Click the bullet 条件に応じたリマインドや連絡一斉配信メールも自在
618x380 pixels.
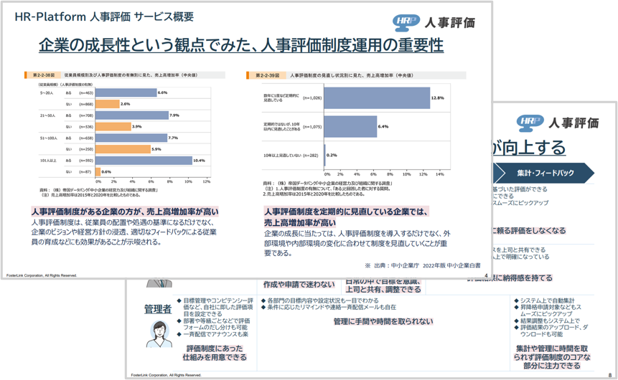tap(329, 307)
